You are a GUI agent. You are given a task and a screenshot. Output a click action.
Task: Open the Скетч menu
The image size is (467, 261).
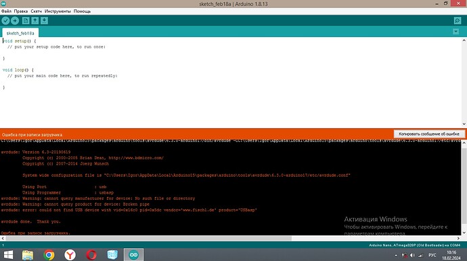(x=37, y=11)
